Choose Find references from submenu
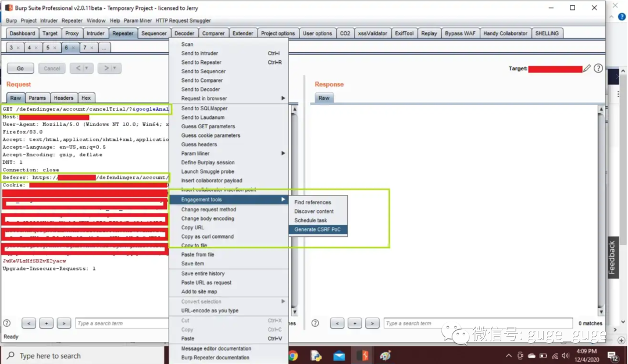 click(x=318, y=203)
